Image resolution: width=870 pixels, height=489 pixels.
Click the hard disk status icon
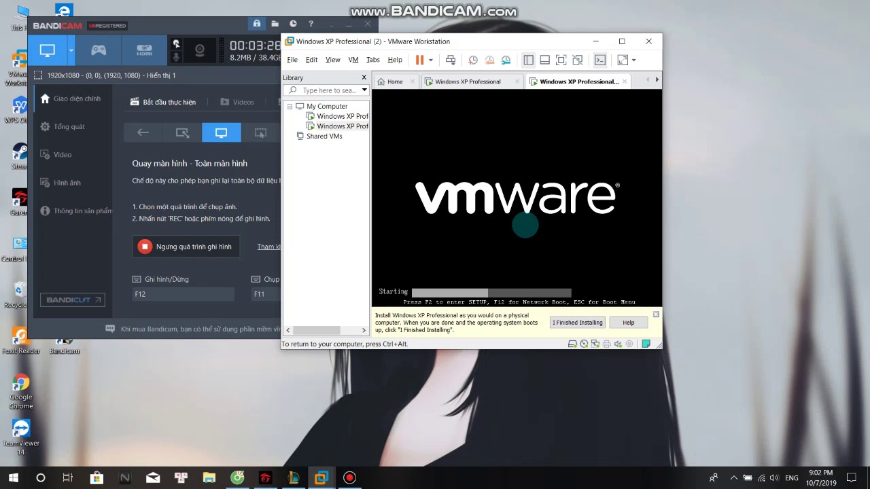click(x=573, y=344)
